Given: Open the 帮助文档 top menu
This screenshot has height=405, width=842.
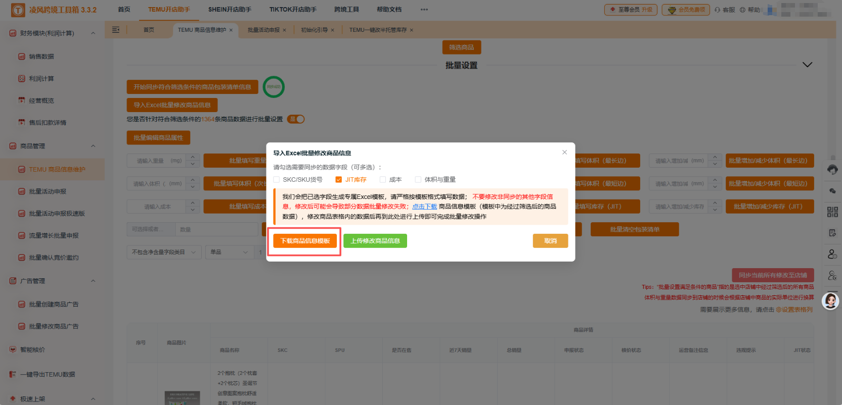Looking at the screenshot, I should [389, 10].
